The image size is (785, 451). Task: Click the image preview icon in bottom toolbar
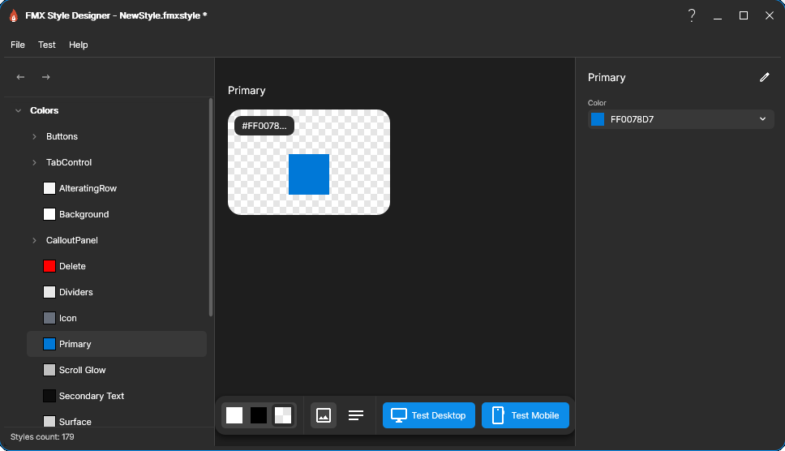pos(324,415)
